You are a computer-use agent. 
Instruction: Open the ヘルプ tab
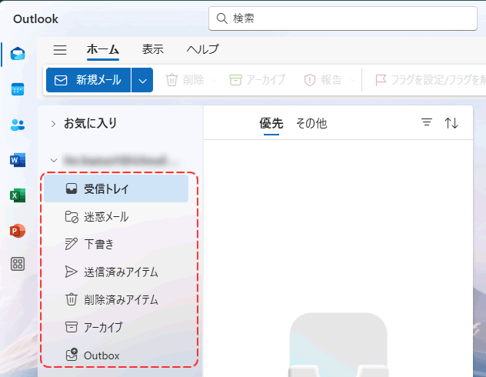pyautogui.click(x=202, y=49)
